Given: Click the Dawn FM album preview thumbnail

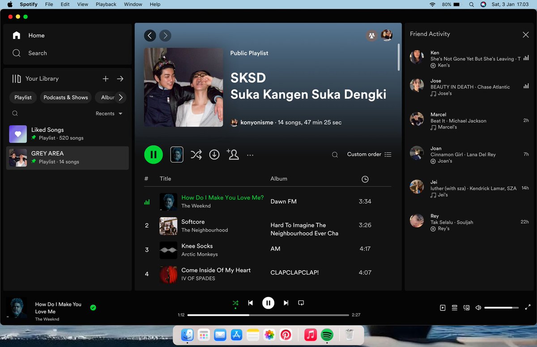Looking at the screenshot, I should tap(177, 155).
